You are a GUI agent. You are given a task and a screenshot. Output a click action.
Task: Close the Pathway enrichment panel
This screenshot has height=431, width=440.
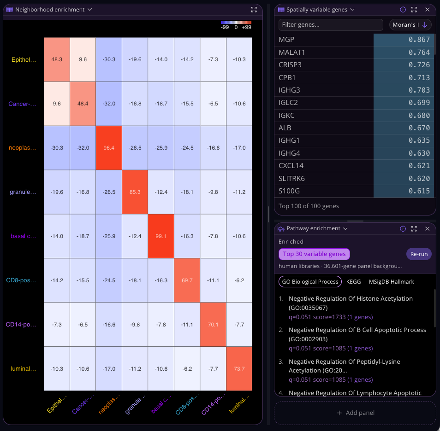point(427,229)
